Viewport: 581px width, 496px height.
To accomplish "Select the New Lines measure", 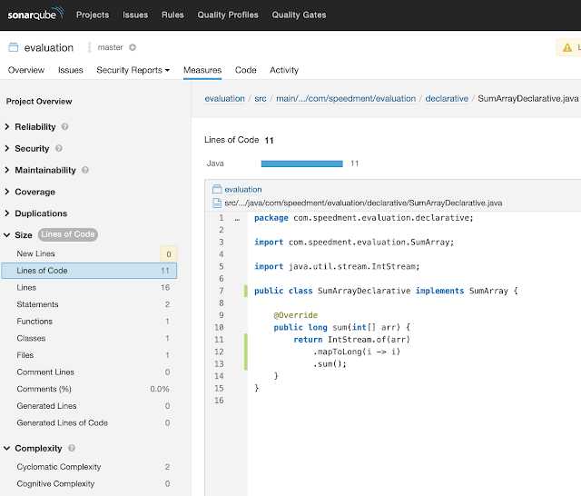I will pos(89,253).
